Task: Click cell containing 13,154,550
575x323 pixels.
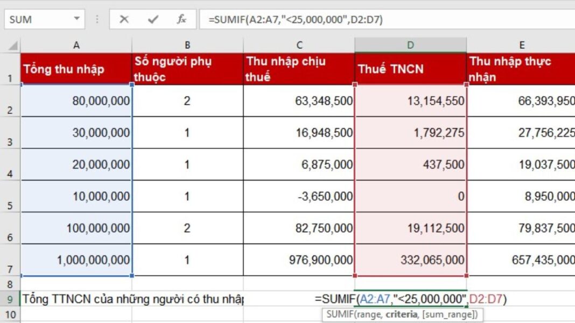Action: click(410, 101)
